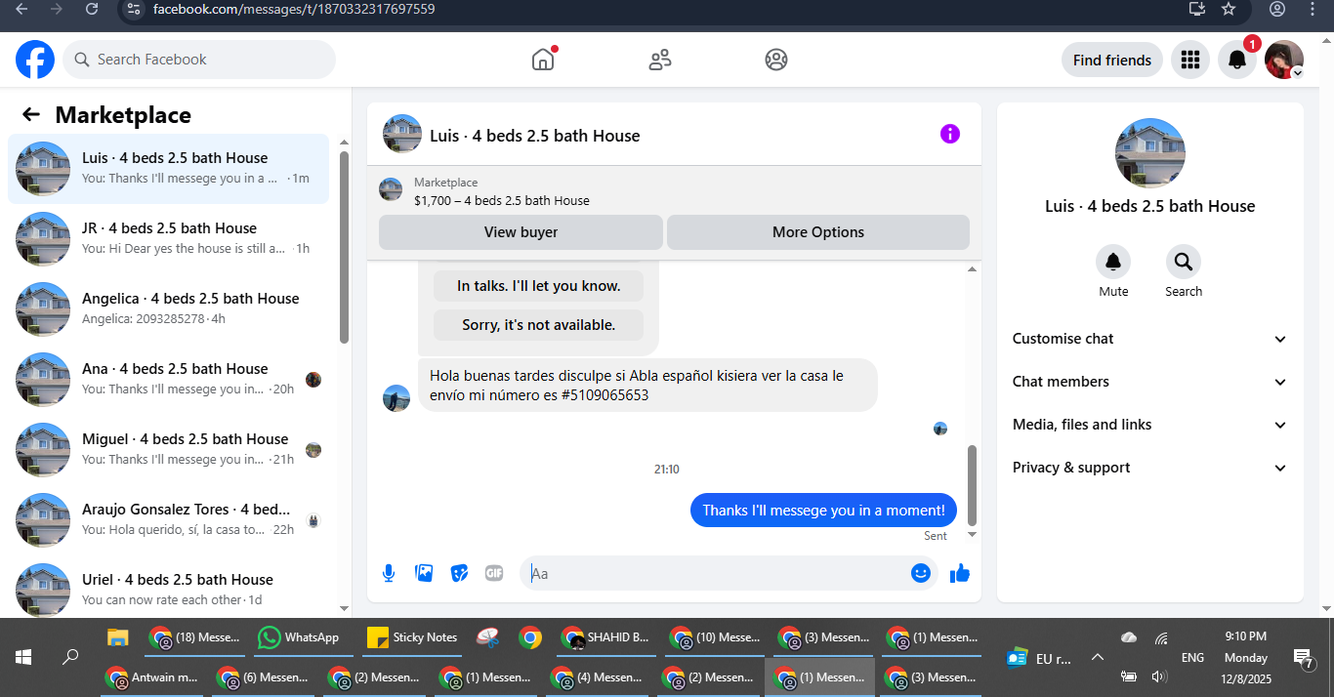The image size is (1334, 697).
Task: Open the Facebook menu grid icon
Action: (1189, 60)
